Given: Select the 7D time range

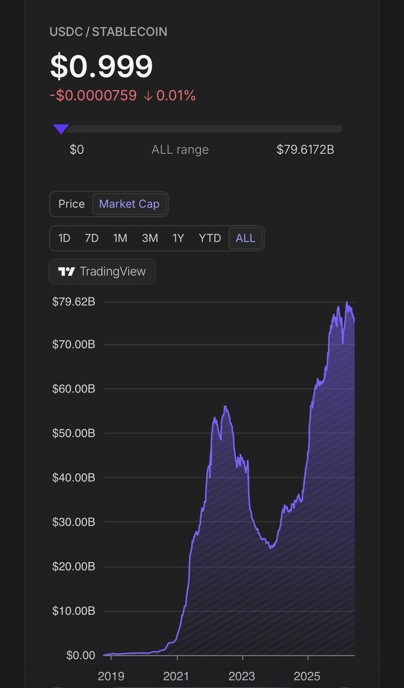Looking at the screenshot, I should tap(92, 238).
